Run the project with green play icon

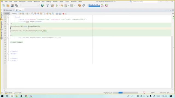[57, 5]
